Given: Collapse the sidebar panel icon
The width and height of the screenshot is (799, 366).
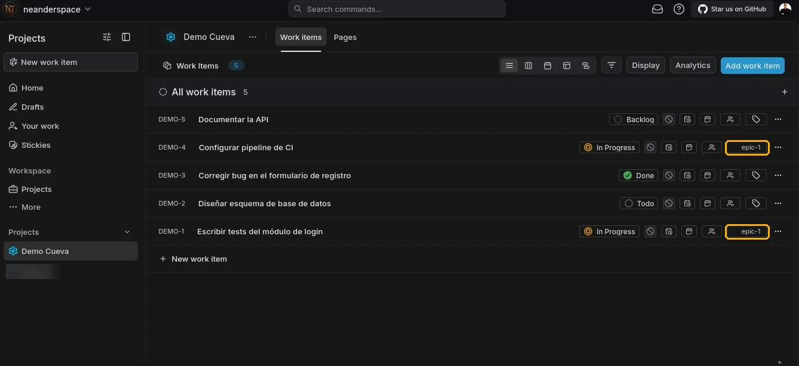Looking at the screenshot, I should (x=126, y=37).
